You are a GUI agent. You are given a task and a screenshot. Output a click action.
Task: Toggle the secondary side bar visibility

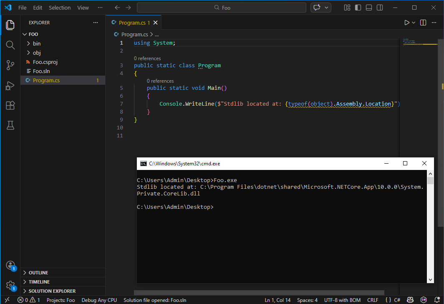tap(380, 8)
